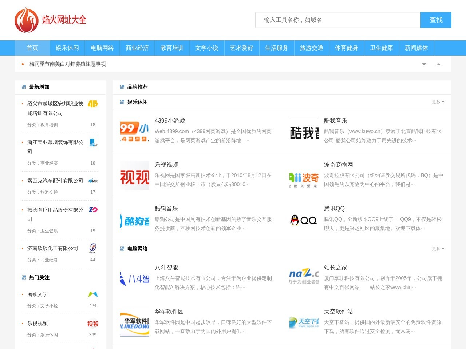Open the 卫生健康 navigation tab
This screenshot has height=349, width=466.
click(x=382, y=48)
